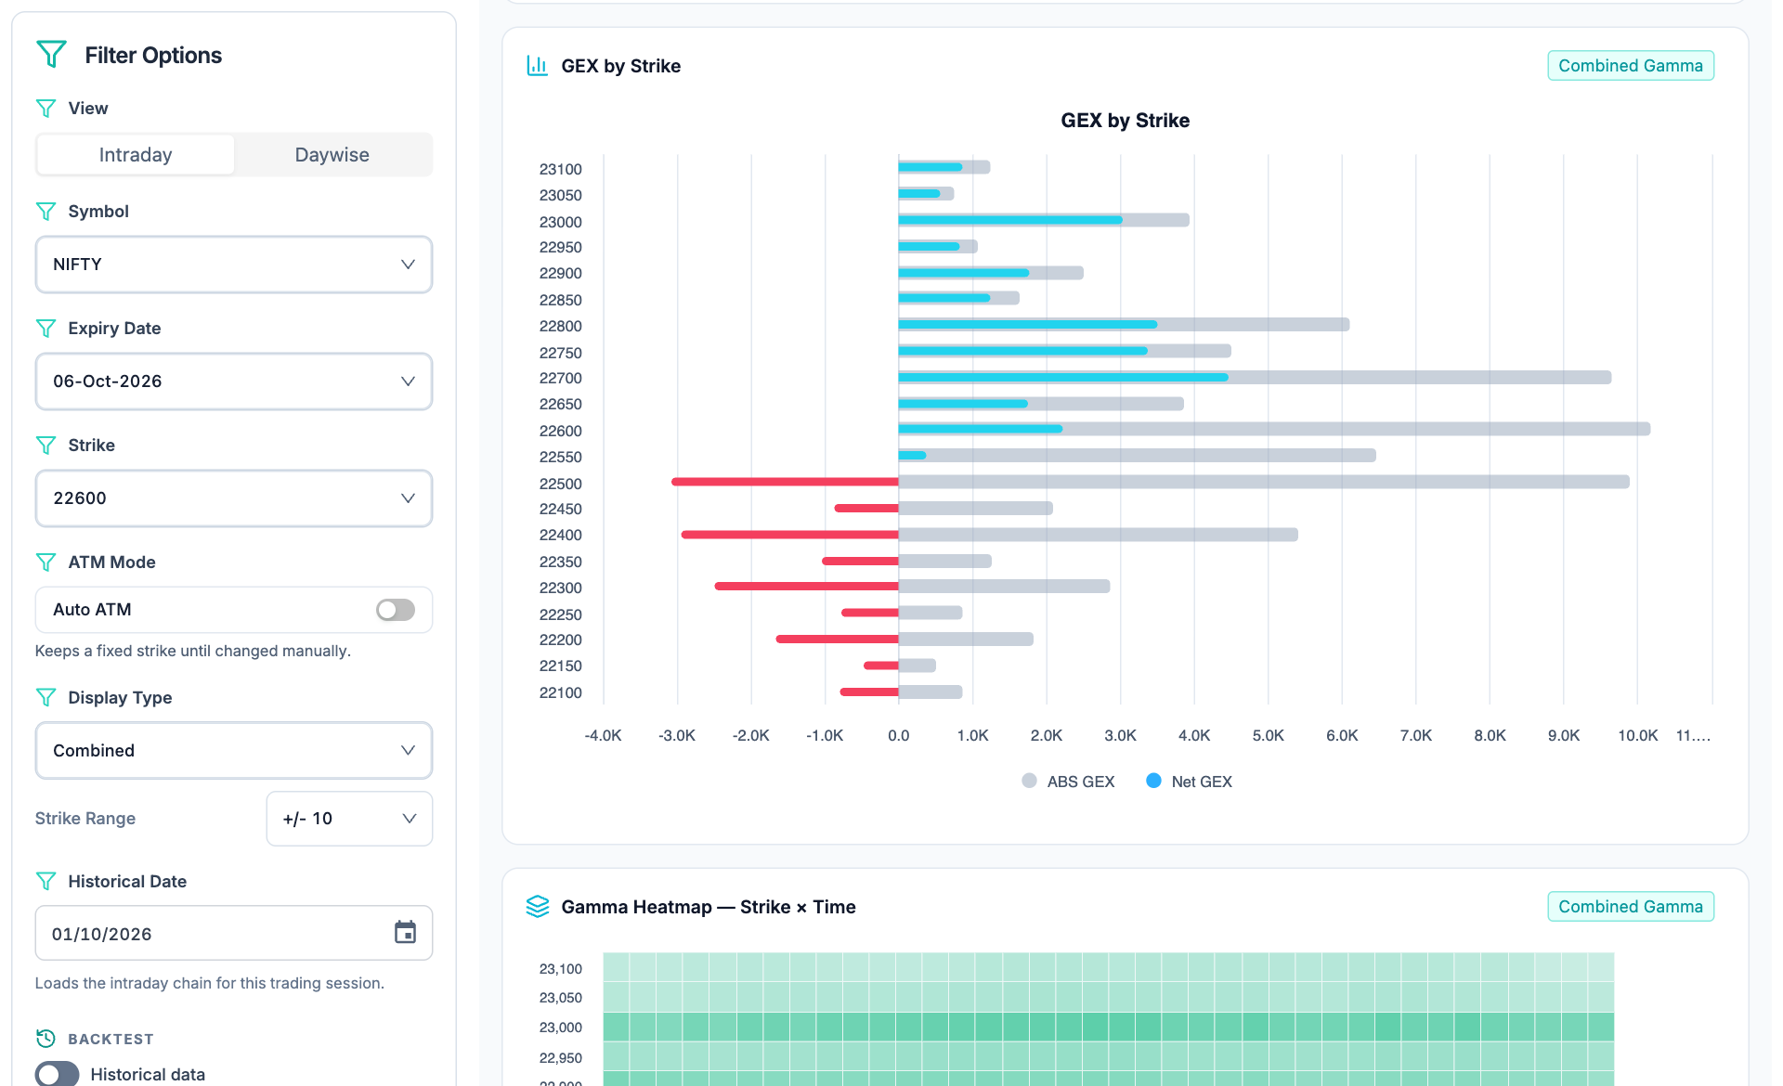Open the +/- 10 strike range dropdown
Viewport: 1783px width, 1086px height.
349,819
